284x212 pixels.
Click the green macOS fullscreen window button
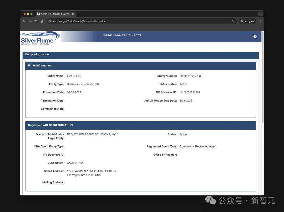(x=32, y=14)
